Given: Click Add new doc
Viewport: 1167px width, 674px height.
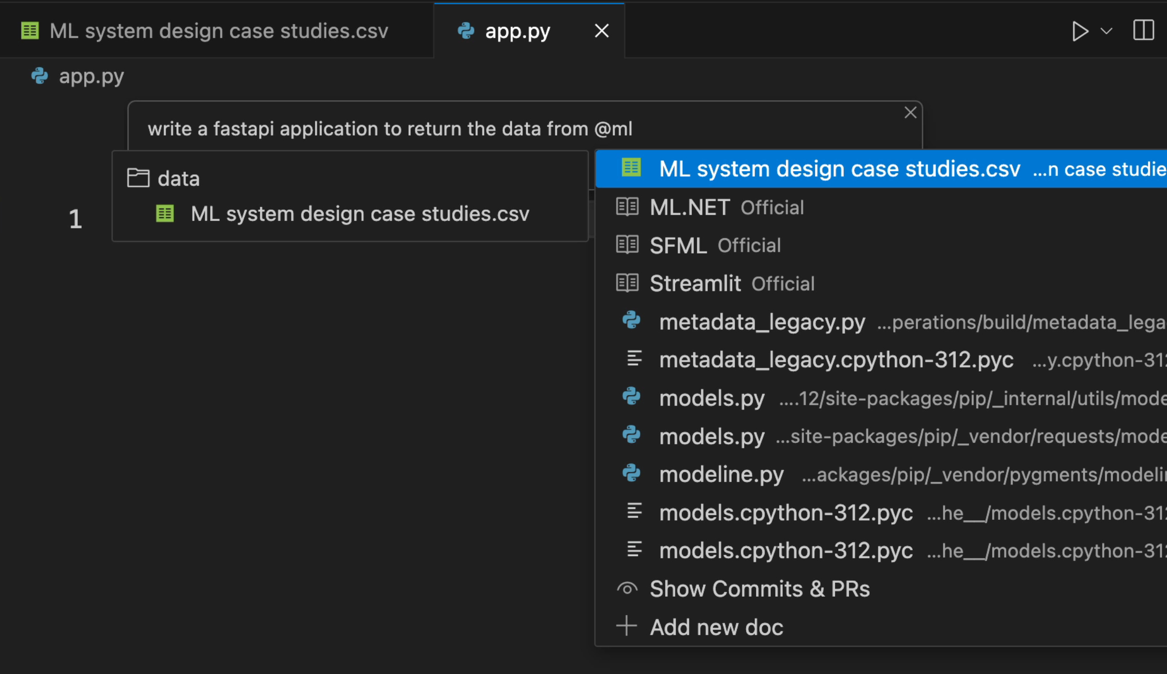Looking at the screenshot, I should click(881, 627).
